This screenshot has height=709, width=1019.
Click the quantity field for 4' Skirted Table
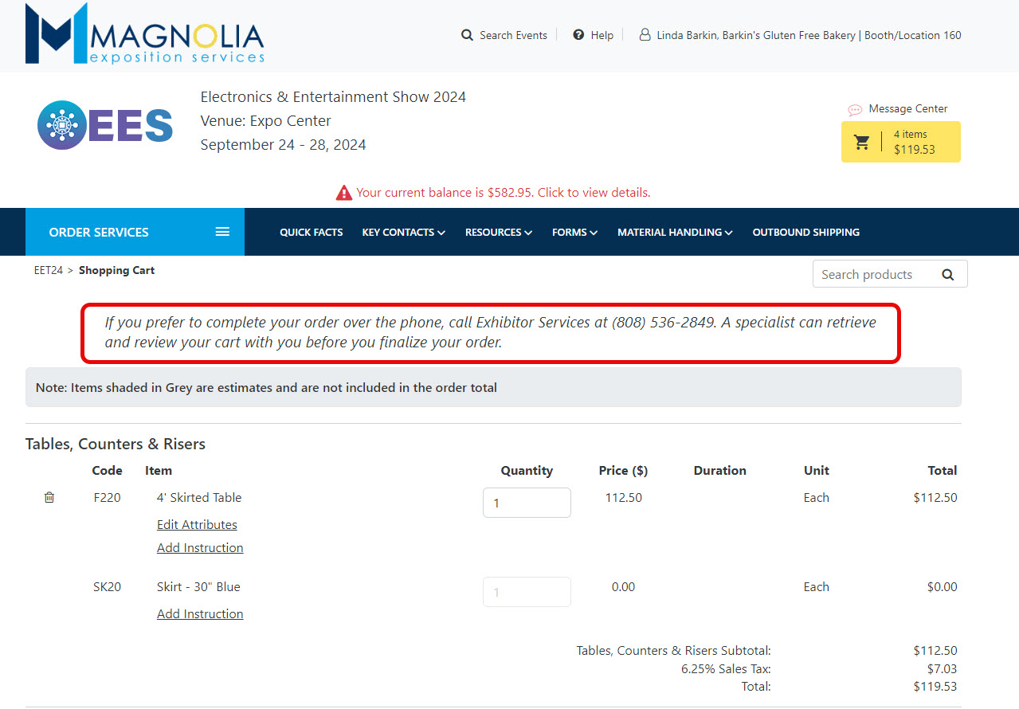coord(527,503)
